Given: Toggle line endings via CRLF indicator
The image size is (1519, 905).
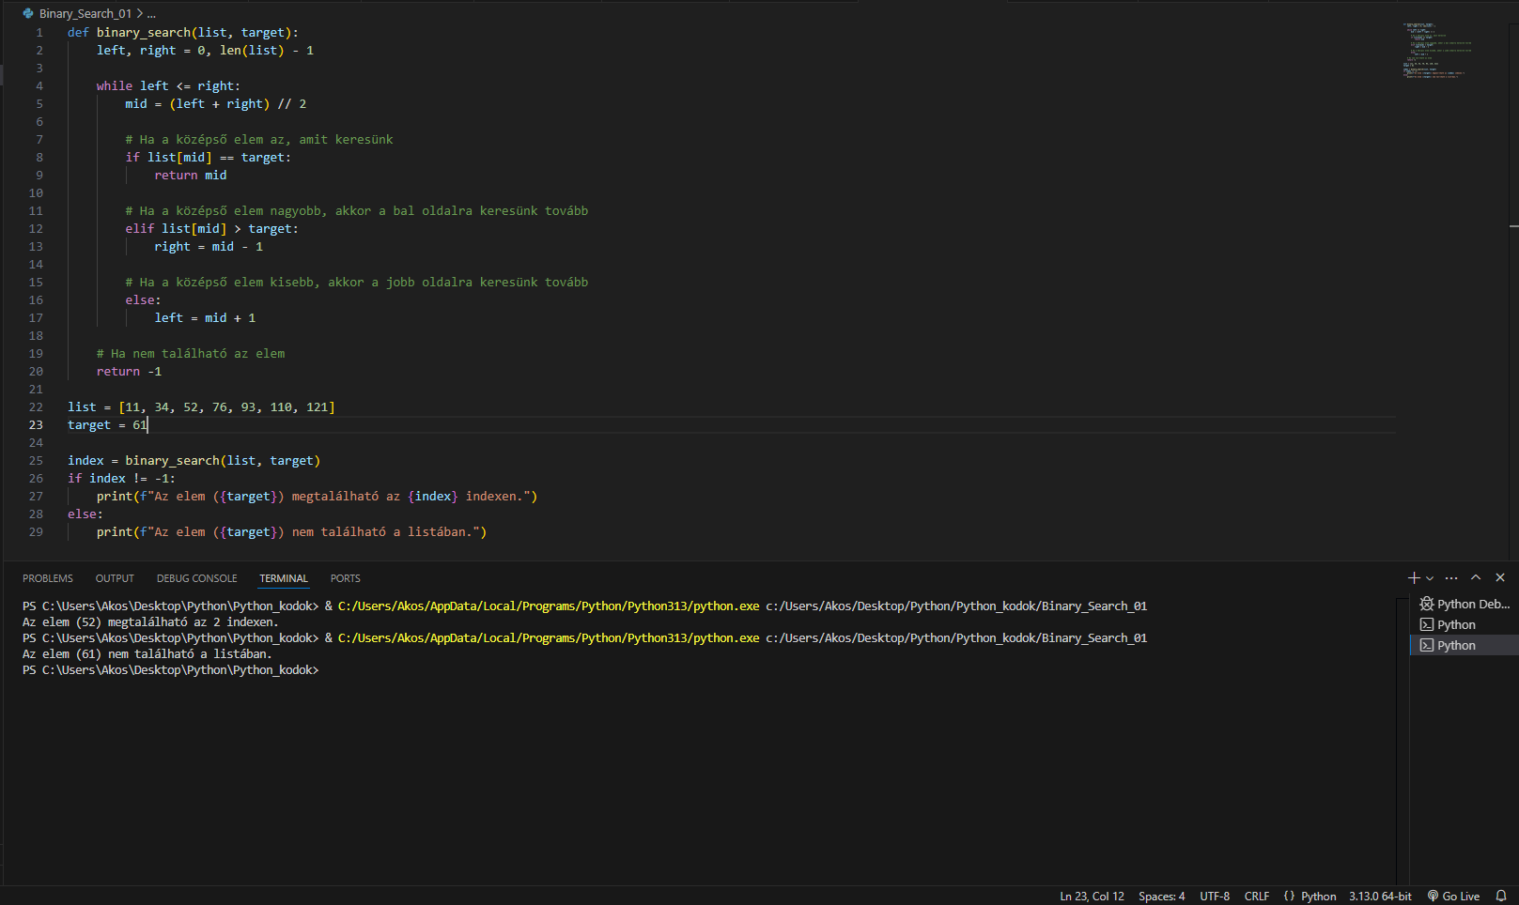Looking at the screenshot, I should (x=1256, y=897).
